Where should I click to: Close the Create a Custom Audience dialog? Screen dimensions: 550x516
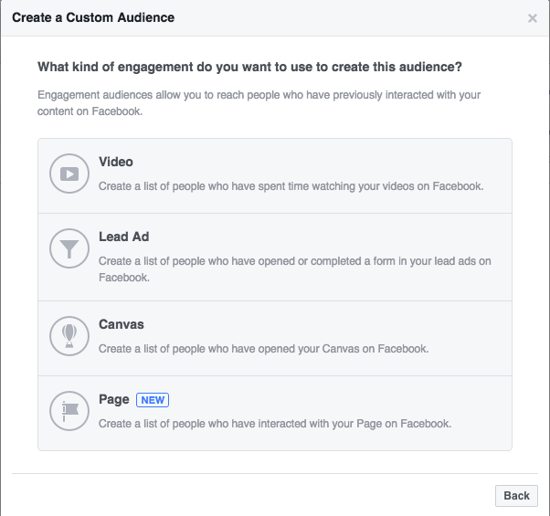click(532, 18)
